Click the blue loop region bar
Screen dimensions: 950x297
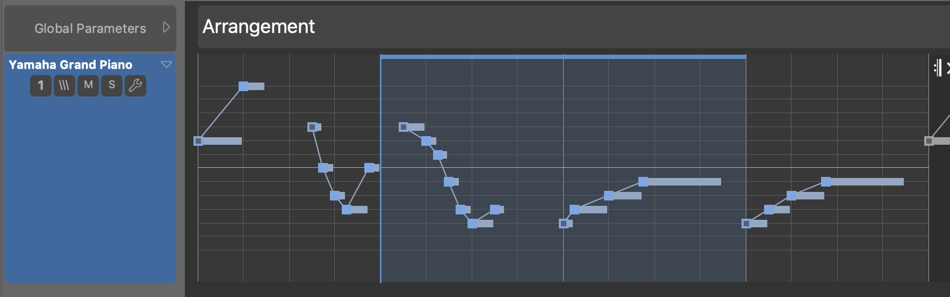point(563,56)
